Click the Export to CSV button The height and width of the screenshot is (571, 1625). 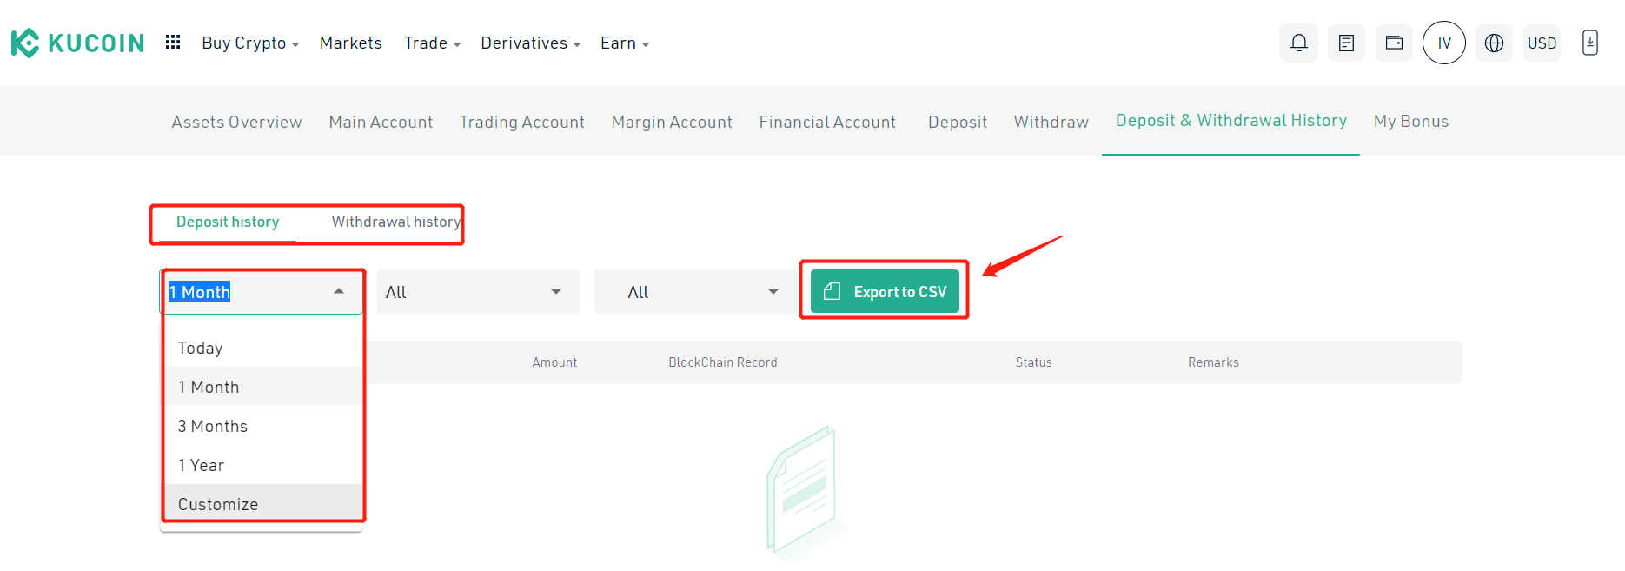[885, 291]
